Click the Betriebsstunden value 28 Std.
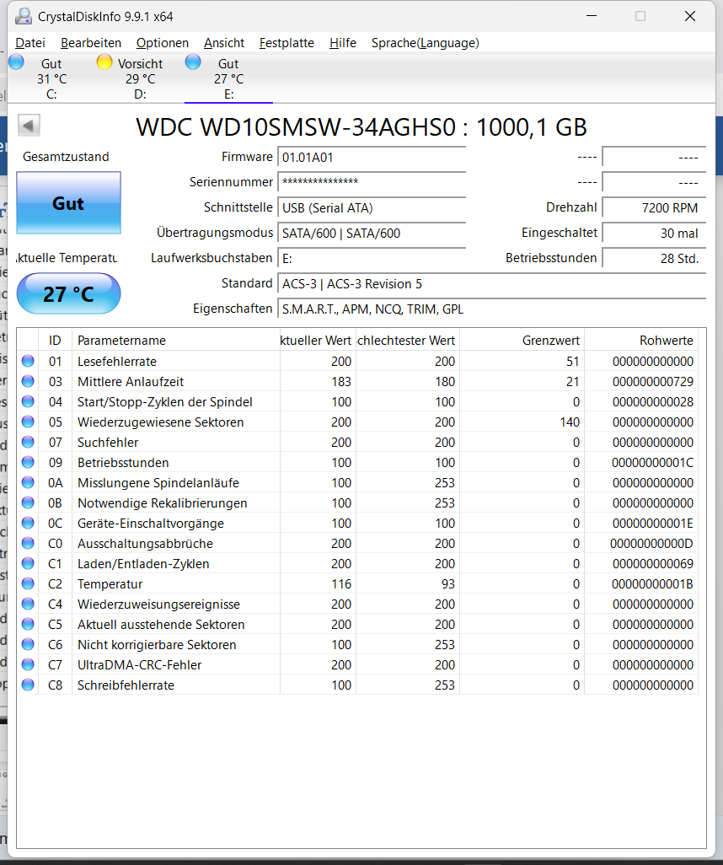This screenshot has height=865, width=723. pos(654,258)
